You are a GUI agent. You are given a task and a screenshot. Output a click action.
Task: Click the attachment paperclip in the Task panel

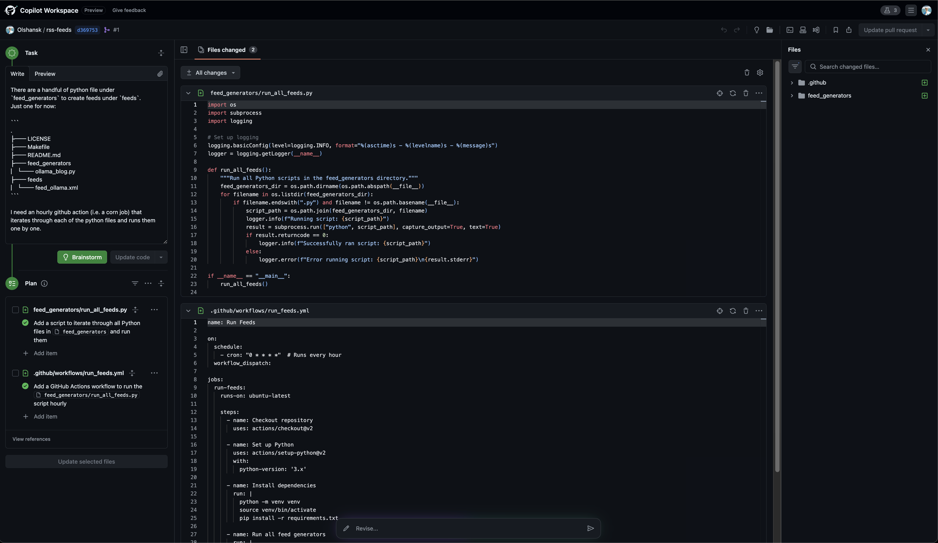click(160, 74)
